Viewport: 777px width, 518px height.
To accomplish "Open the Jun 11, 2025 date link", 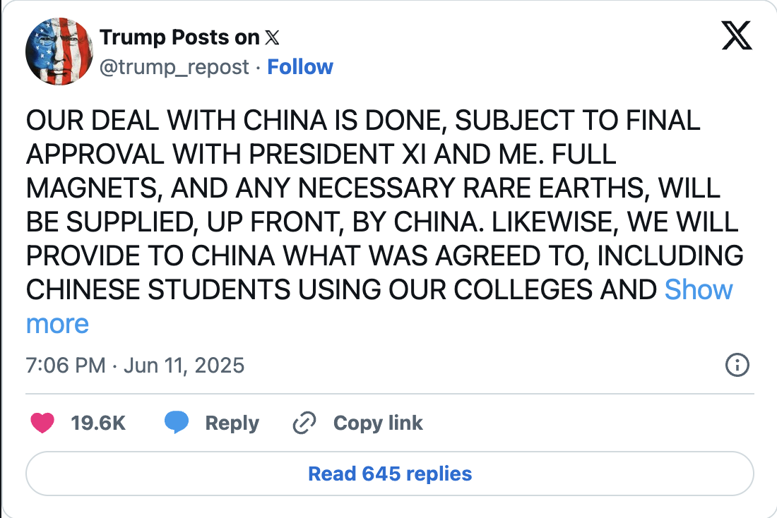I will point(184,366).
